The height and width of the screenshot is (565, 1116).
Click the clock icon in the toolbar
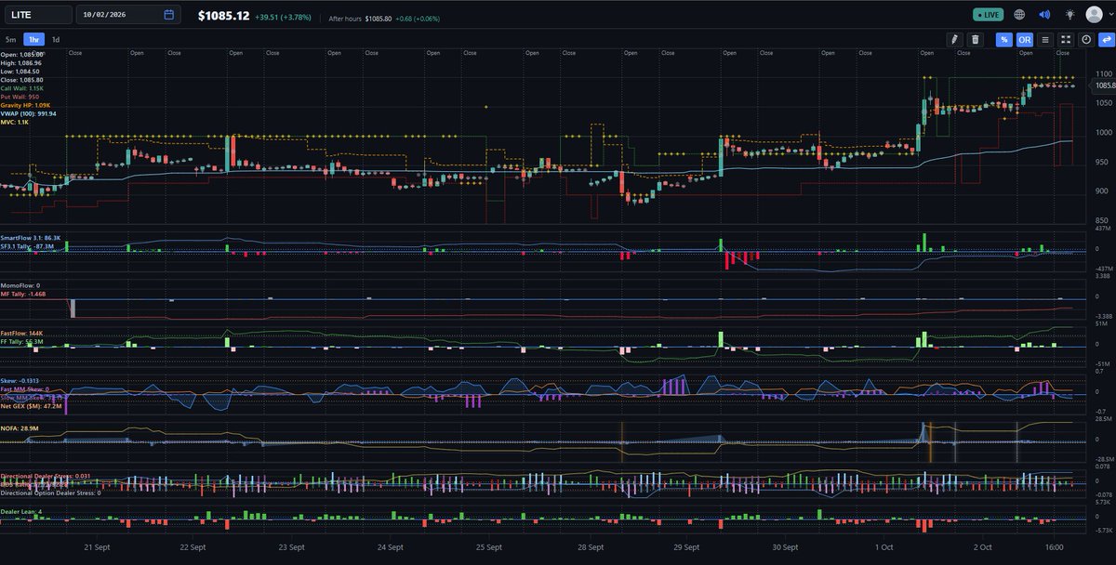[x=1085, y=40]
